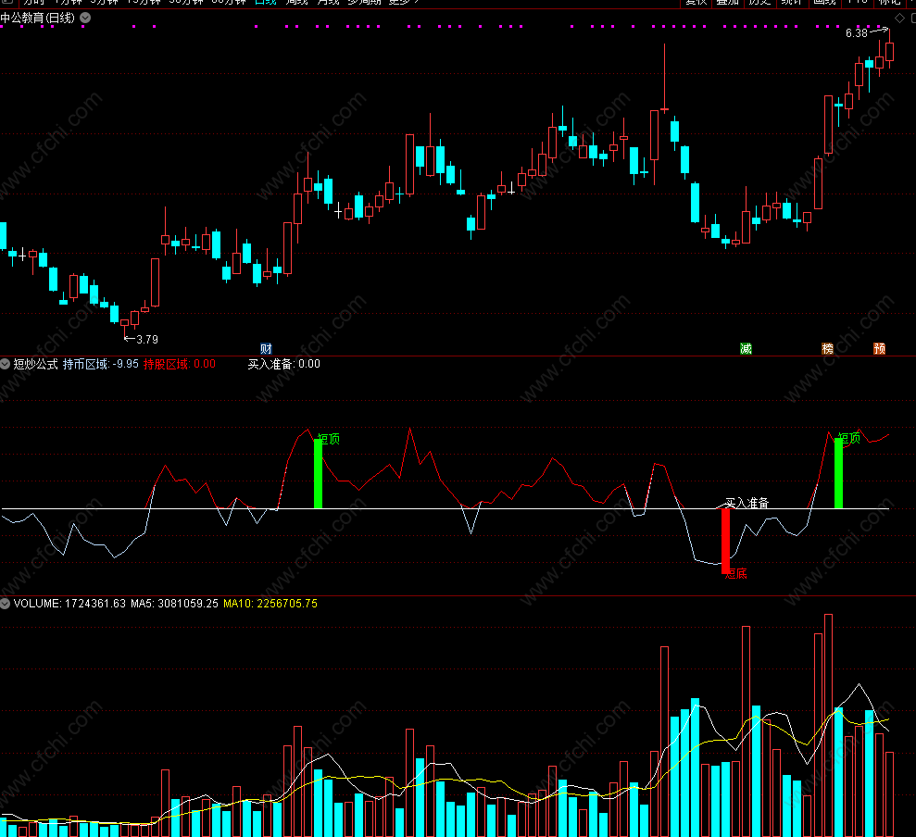This screenshot has height=837, width=916.
Task: Click the 持币区域: -9.95 value
Action: click(100, 364)
